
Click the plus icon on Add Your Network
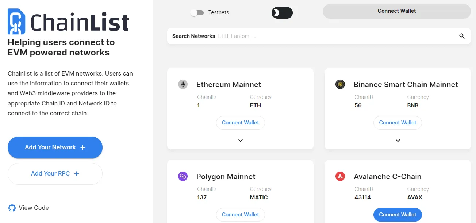pos(83,147)
